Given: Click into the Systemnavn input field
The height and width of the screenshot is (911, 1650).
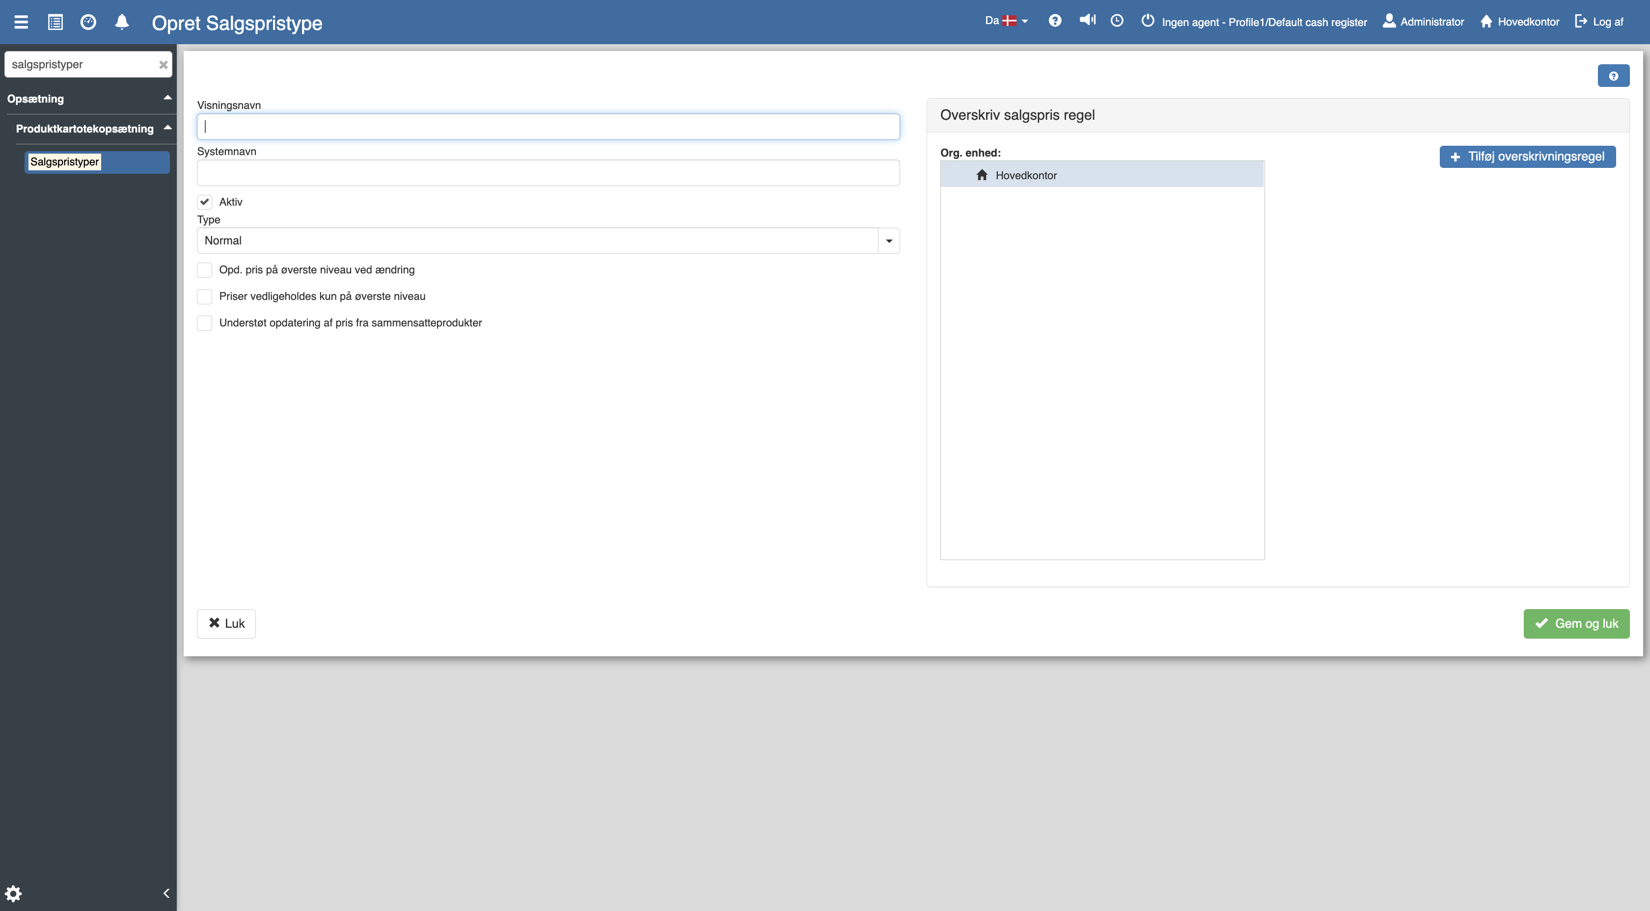Looking at the screenshot, I should click(548, 173).
